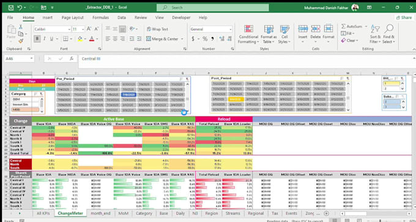Click the Format as Table icon

(269, 29)
